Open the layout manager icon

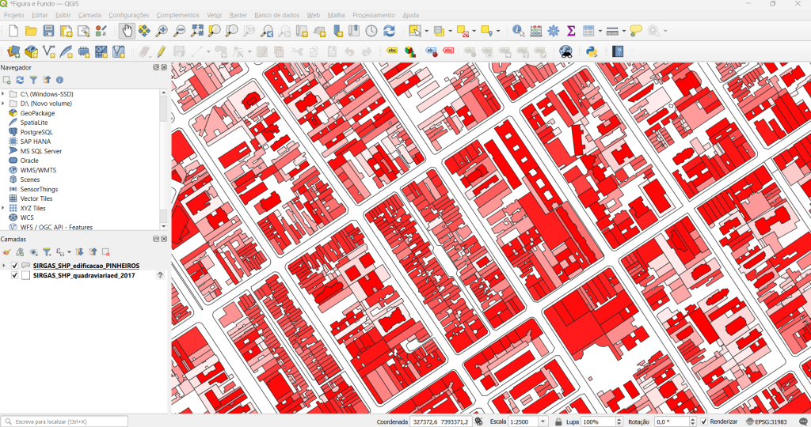coord(83,31)
